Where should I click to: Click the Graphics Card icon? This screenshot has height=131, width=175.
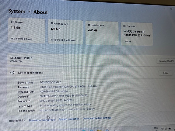click(52, 23)
